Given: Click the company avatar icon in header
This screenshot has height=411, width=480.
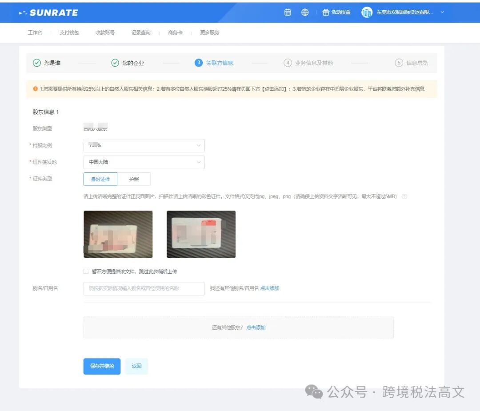Looking at the screenshot, I should (366, 12).
